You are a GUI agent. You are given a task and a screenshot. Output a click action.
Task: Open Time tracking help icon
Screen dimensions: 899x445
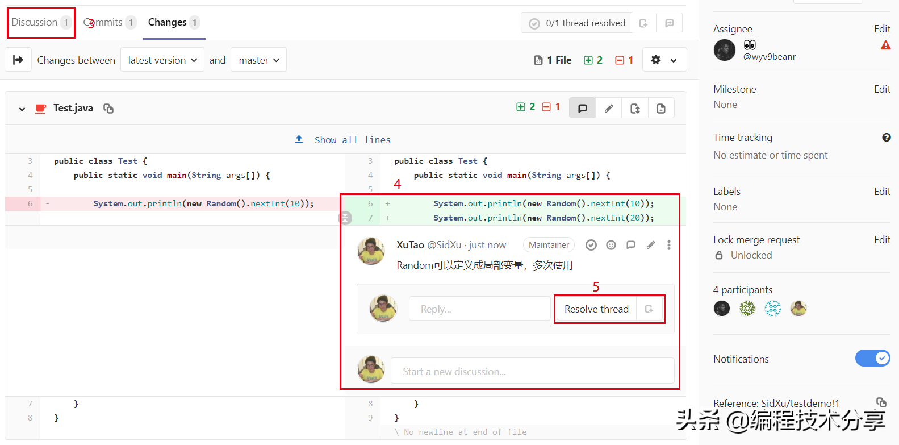(886, 138)
